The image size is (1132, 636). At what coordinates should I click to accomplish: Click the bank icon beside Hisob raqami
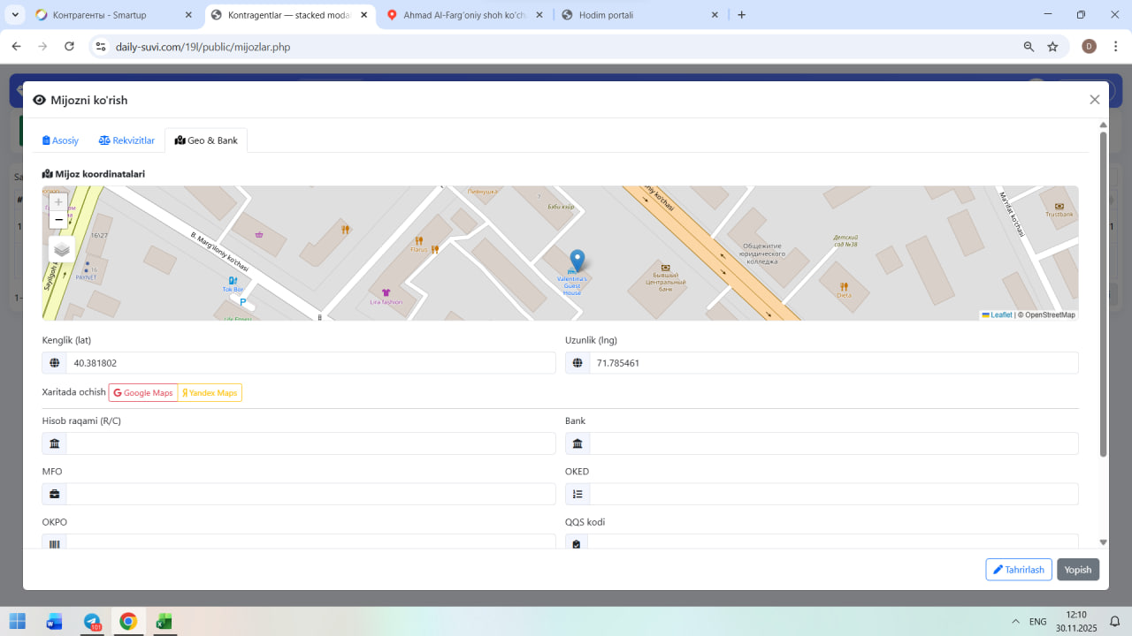(55, 443)
